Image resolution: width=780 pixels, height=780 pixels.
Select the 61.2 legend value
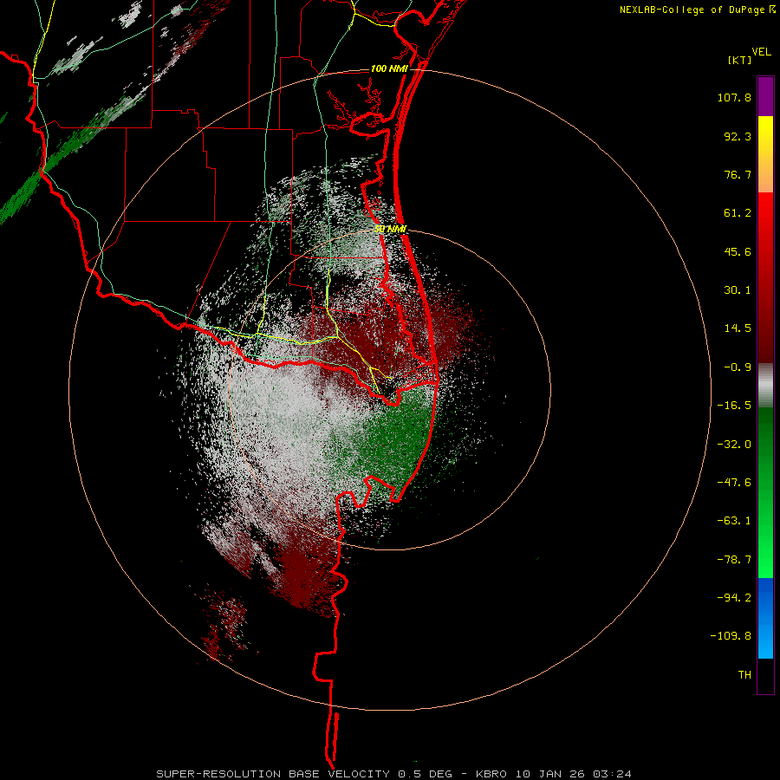coord(738,213)
